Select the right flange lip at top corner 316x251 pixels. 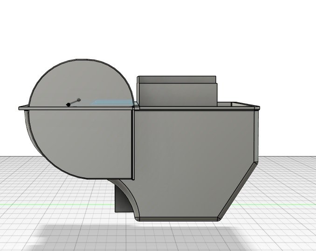tap(256, 107)
